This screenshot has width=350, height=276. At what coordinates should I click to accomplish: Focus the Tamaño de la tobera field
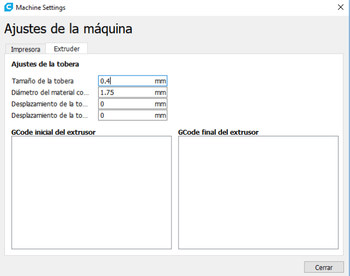tap(127, 81)
